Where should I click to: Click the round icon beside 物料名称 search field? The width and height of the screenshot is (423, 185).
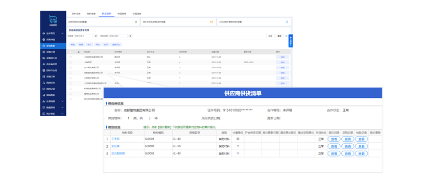pyautogui.click(x=130, y=36)
